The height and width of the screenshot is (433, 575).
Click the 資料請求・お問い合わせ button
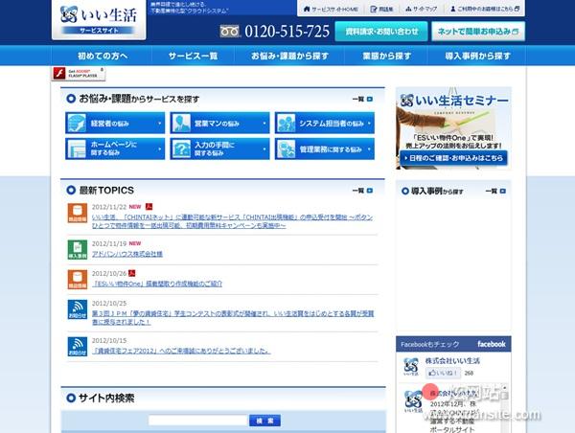(381, 31)
